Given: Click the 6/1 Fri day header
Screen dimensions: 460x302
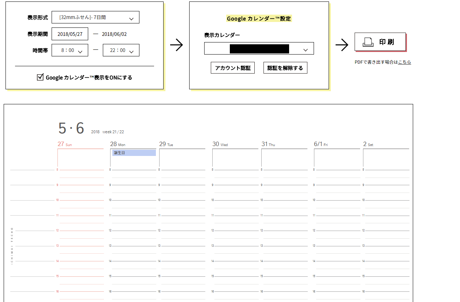Looking at the screenshot, I should 321,144.
